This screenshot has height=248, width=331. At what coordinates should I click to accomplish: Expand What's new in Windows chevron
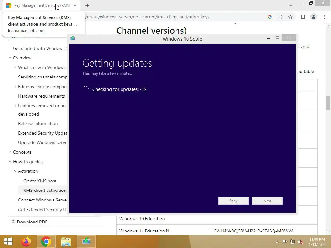tap(15, 67)
